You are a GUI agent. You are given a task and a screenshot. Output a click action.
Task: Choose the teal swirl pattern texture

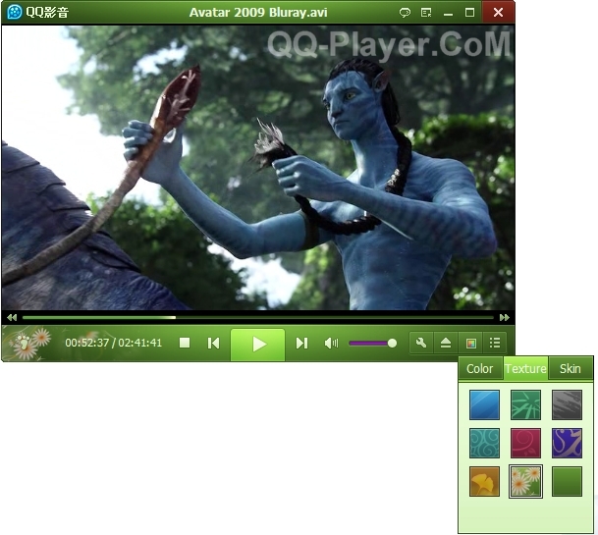pyautogui.click(x=484, y=443)
